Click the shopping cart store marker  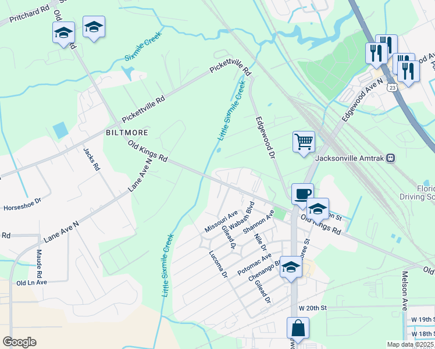(x=304, y=143)
